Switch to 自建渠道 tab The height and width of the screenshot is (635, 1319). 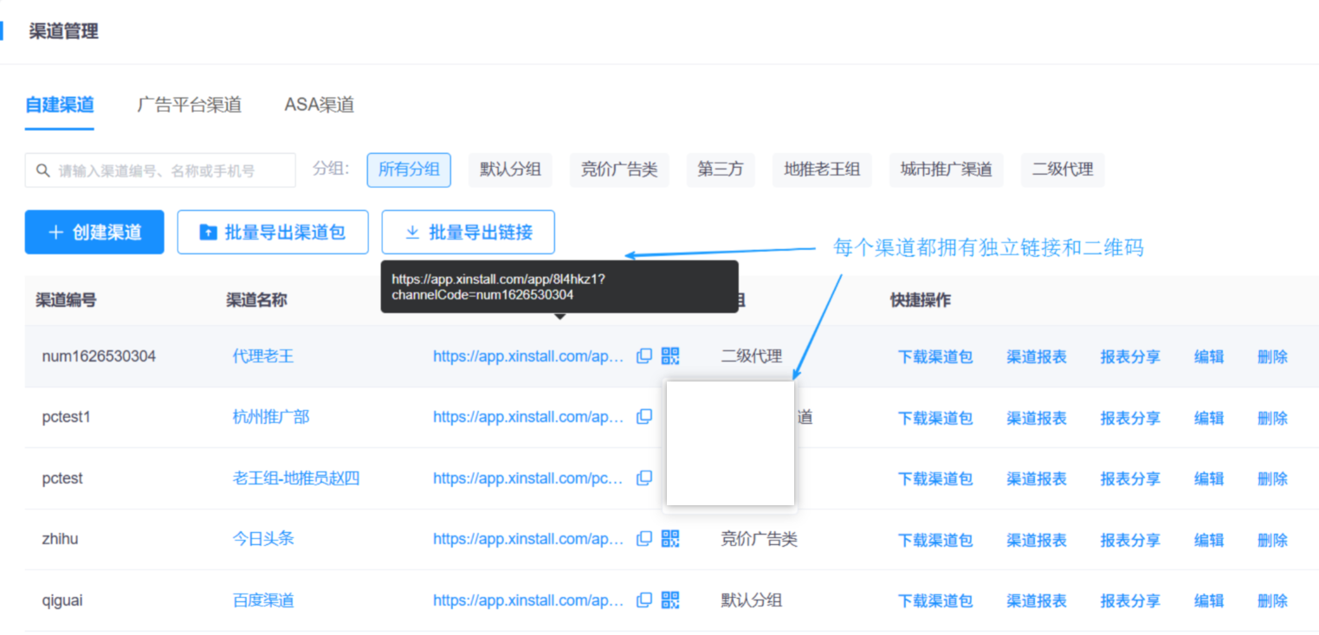click(59, 106)
